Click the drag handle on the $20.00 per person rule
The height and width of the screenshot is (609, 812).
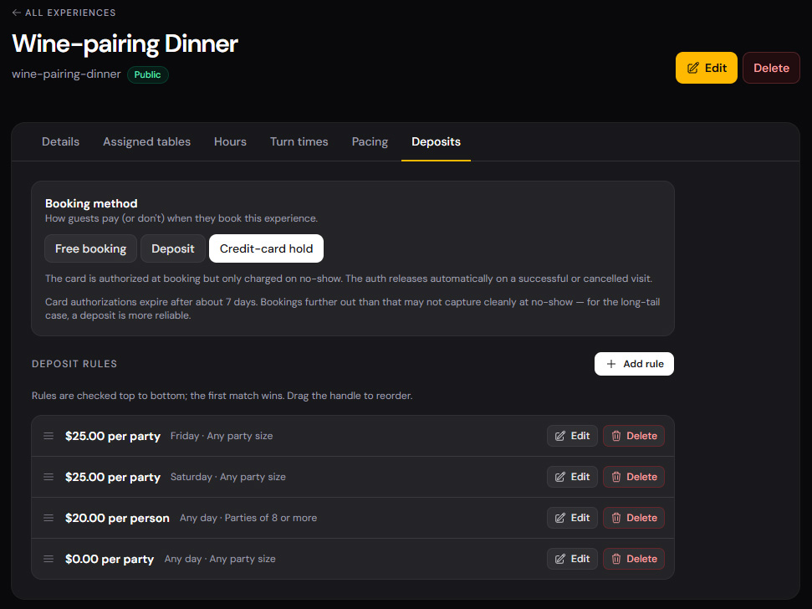pyautogui.click(x=49, y=518)
